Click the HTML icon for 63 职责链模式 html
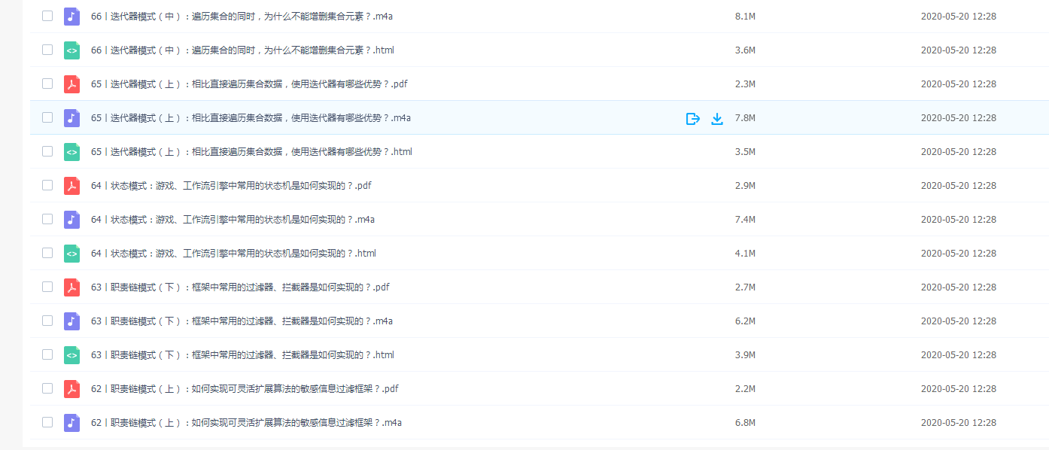 [71, 355]
